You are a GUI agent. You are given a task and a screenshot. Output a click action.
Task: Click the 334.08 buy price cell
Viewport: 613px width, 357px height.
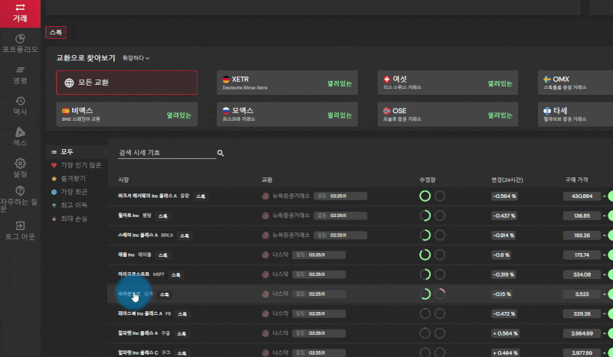tap(582, 274)
